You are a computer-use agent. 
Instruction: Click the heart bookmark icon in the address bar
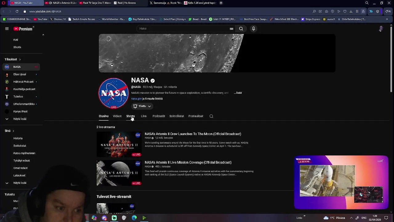[x=345, y=11]
